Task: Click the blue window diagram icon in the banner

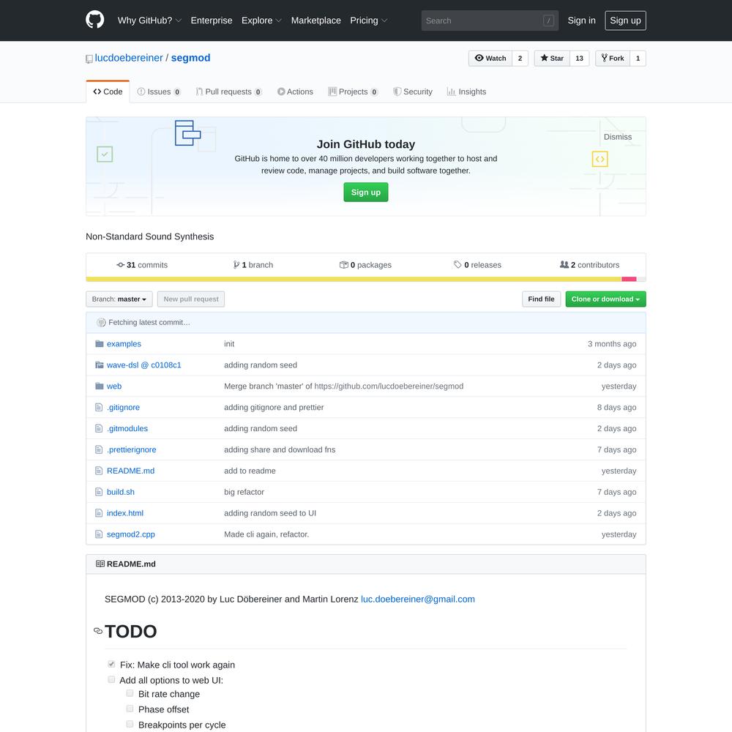Action: click(187, 133)
